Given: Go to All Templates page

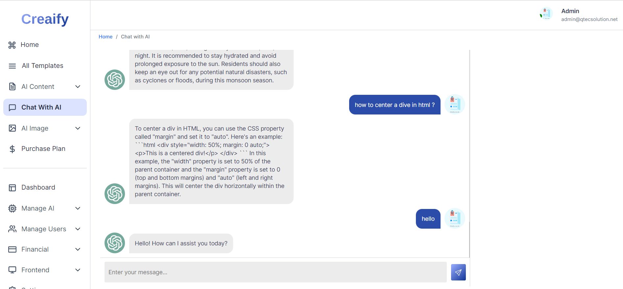Looking at the screenshot, I should pyautogui.click(x=42, y=66).
